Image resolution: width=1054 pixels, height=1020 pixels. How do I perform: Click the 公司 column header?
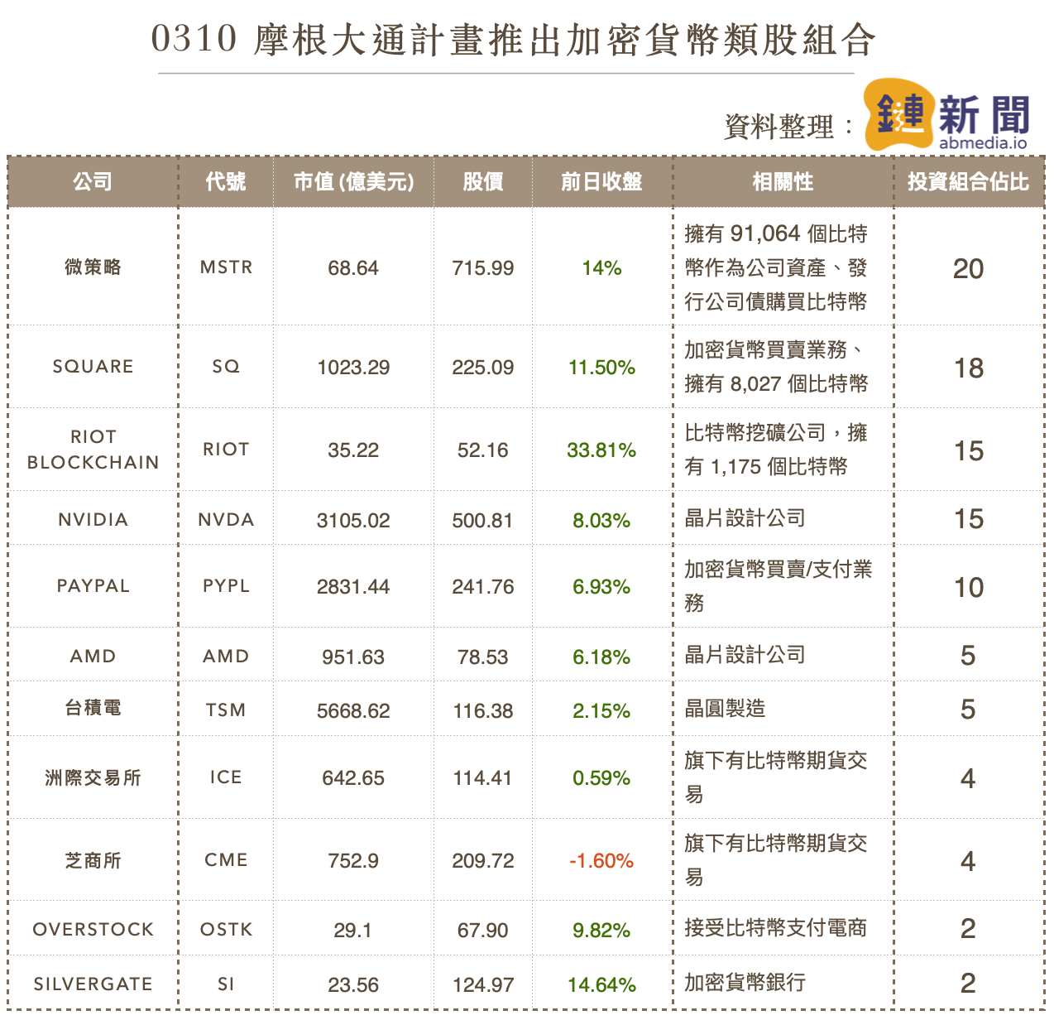click(x=93, y=181)
